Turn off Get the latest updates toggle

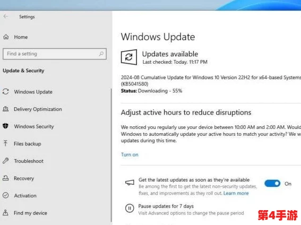pos(272,184)
